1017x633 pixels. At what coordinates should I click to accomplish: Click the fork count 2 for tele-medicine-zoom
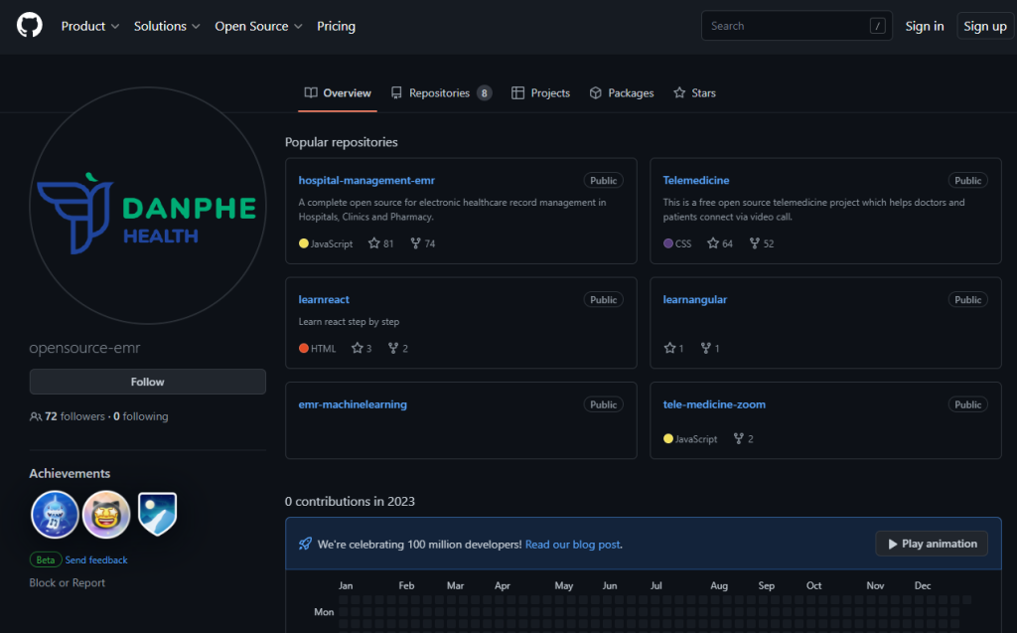[x=743, y=439]
